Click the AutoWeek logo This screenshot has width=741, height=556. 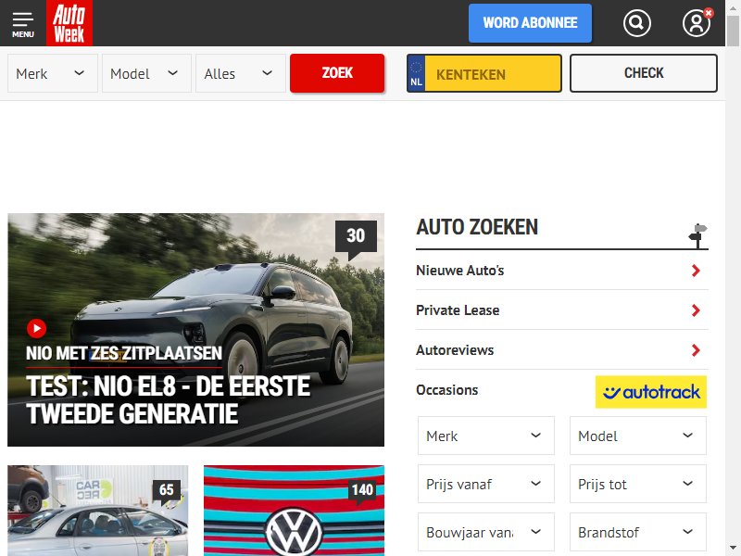[x=69, y=22]
